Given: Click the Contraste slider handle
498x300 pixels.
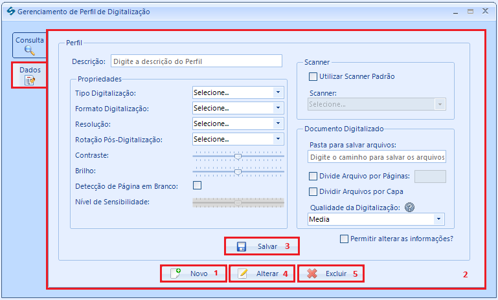Looking at the screenshot, I should click(238, 156).
